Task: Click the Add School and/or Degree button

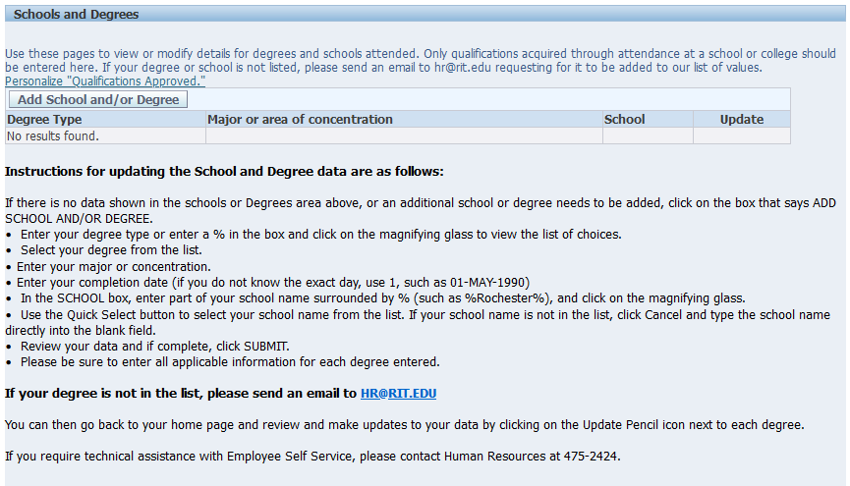Action: point(98,99)
